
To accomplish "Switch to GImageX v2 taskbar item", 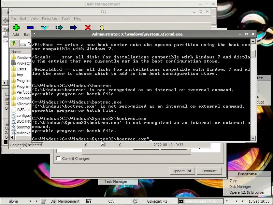I will point(155,201).
